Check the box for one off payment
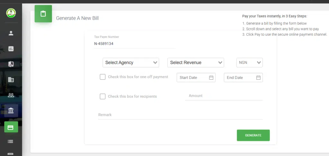Screen dimensions: 329x156 pyautogui.click(x=102, y=77)
